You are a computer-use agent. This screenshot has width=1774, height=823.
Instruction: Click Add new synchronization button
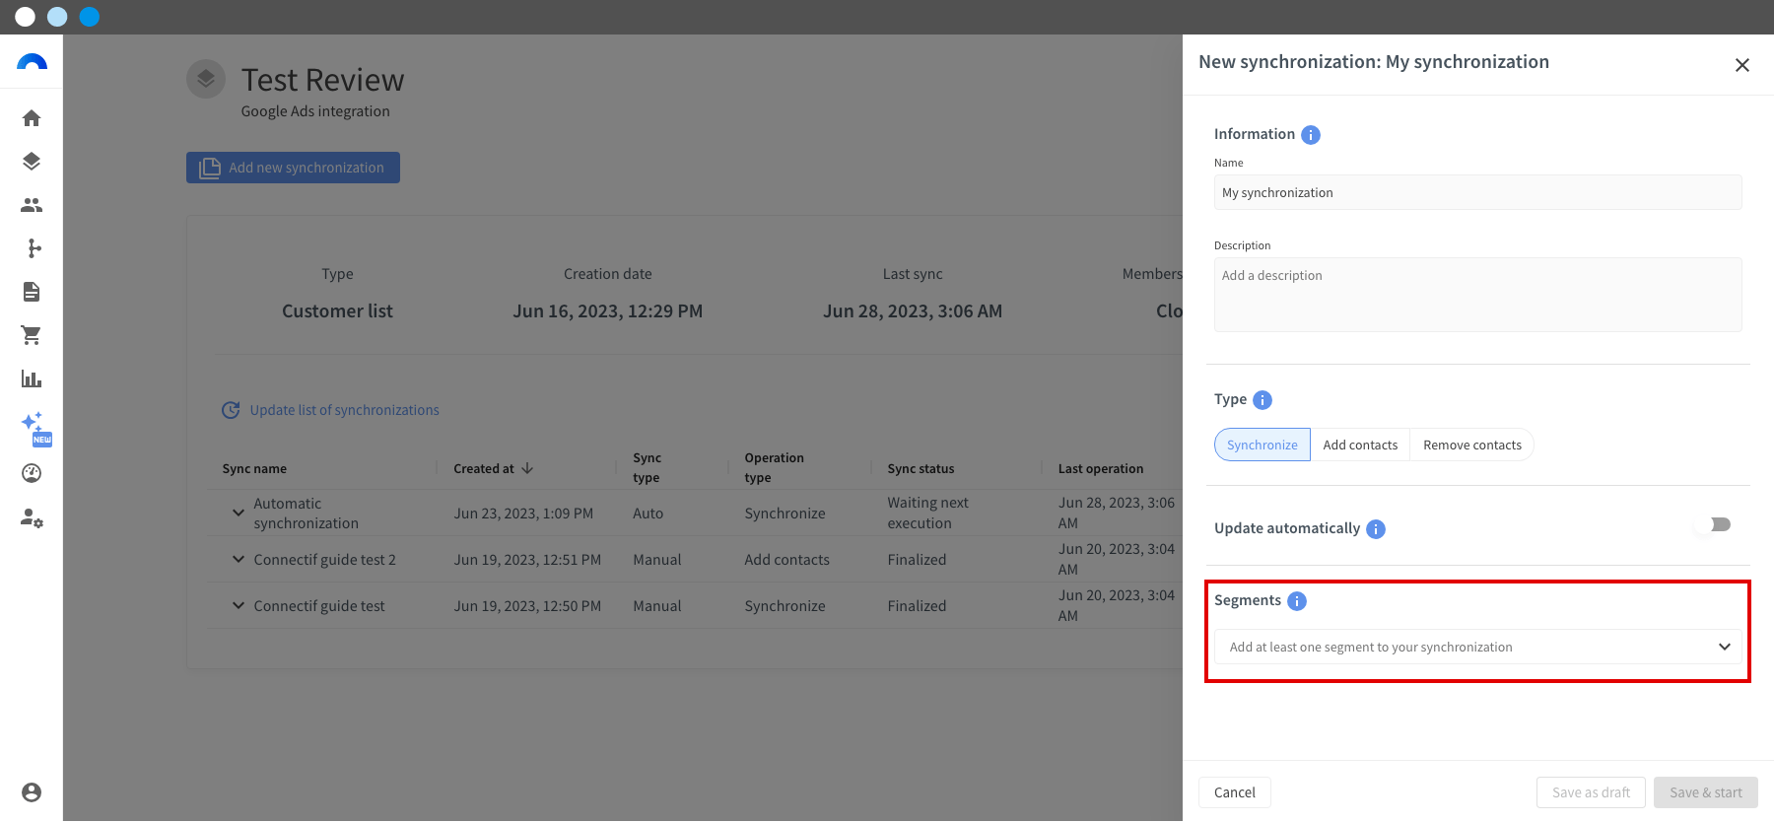293,168
